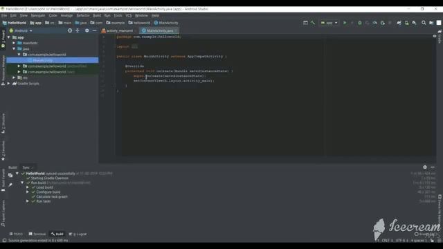Select the Sync tab in Build panel
Image resolution: width=443 pixels, height=249 pixels.
coord(28,167)
